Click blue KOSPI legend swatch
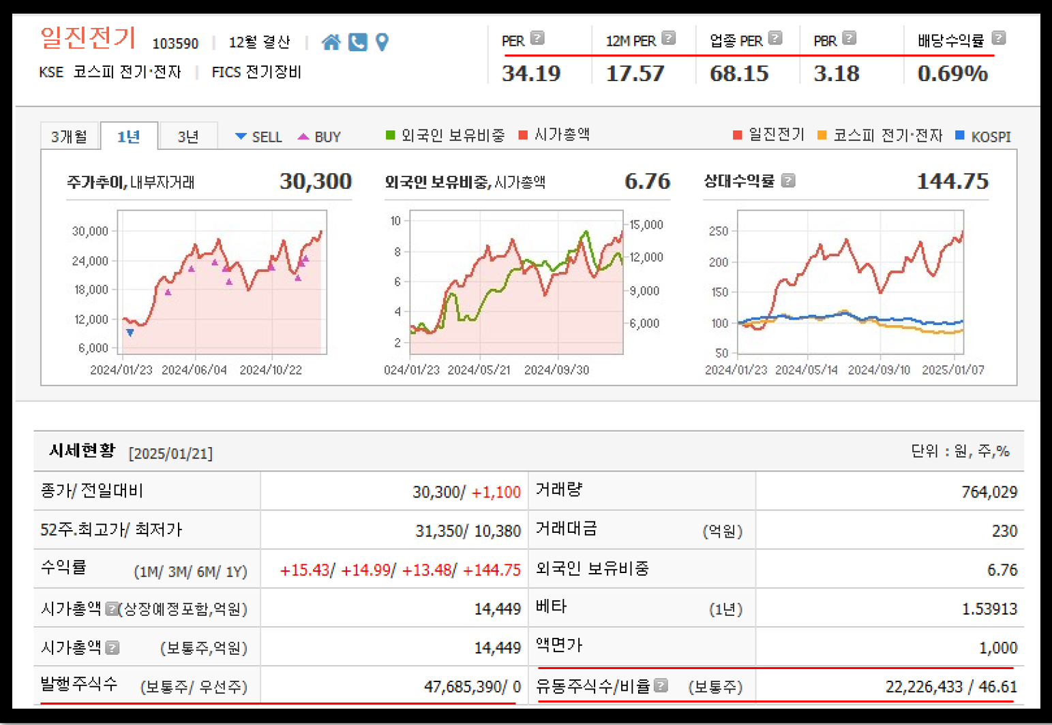The image size is (1052, 725). pos(960,135)
